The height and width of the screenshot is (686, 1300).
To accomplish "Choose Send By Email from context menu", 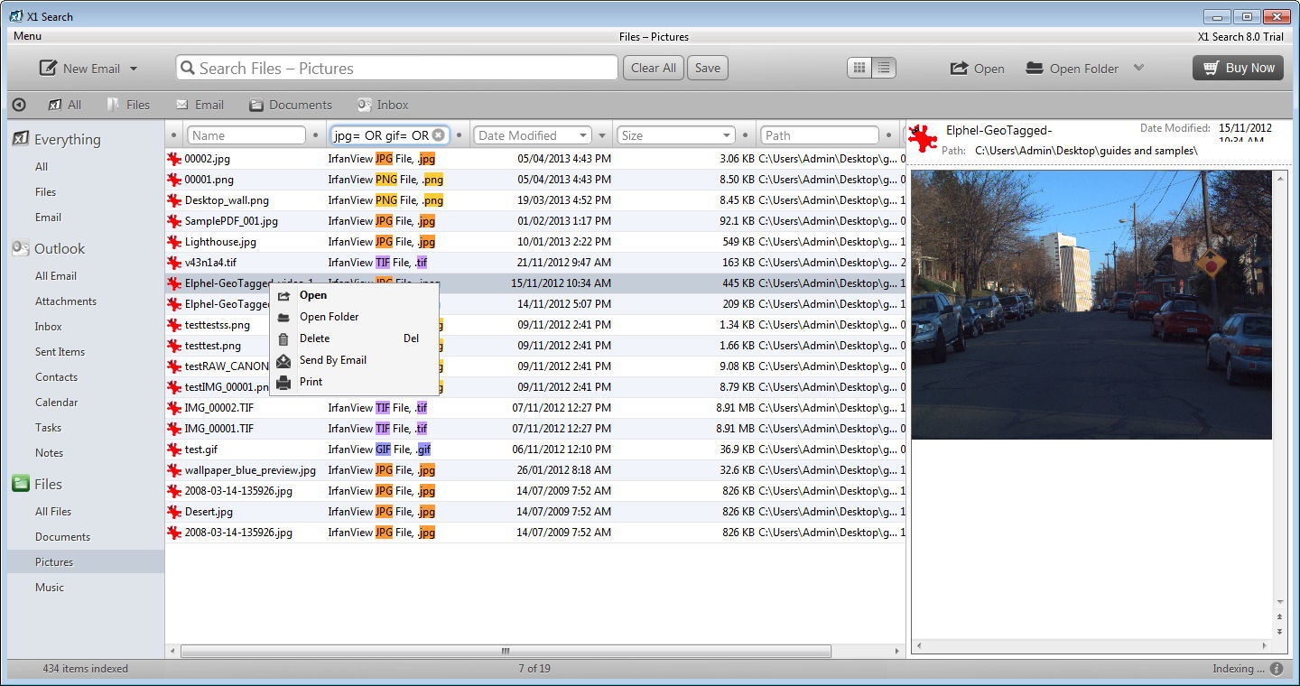I will 354,360.
